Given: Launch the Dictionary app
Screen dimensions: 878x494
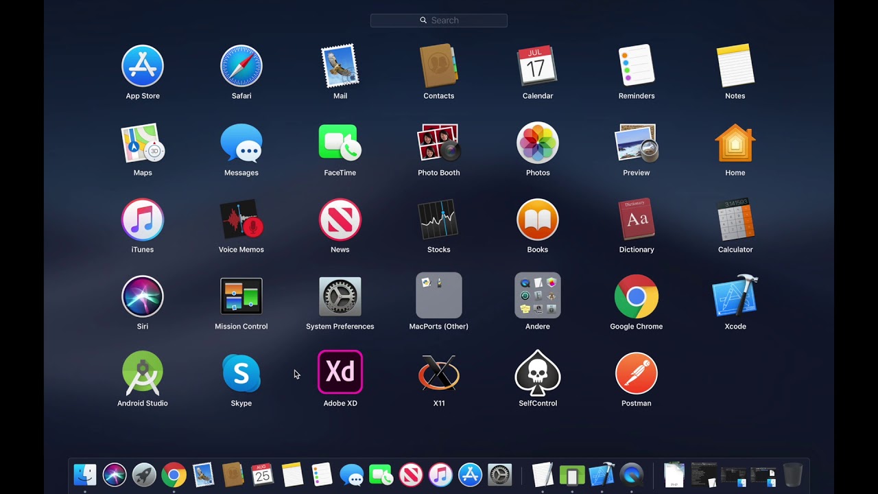Looking at the screenshot, I should point(637,220).
